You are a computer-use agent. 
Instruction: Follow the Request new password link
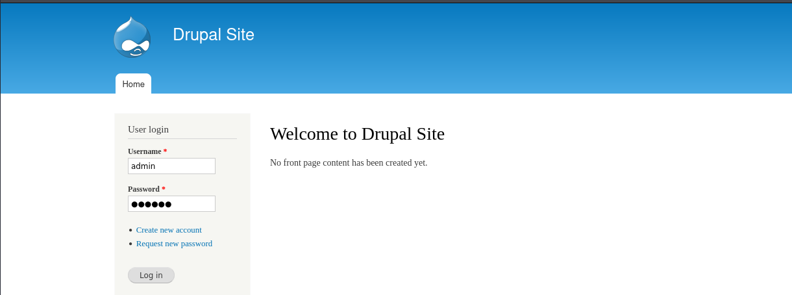(174, 244)
